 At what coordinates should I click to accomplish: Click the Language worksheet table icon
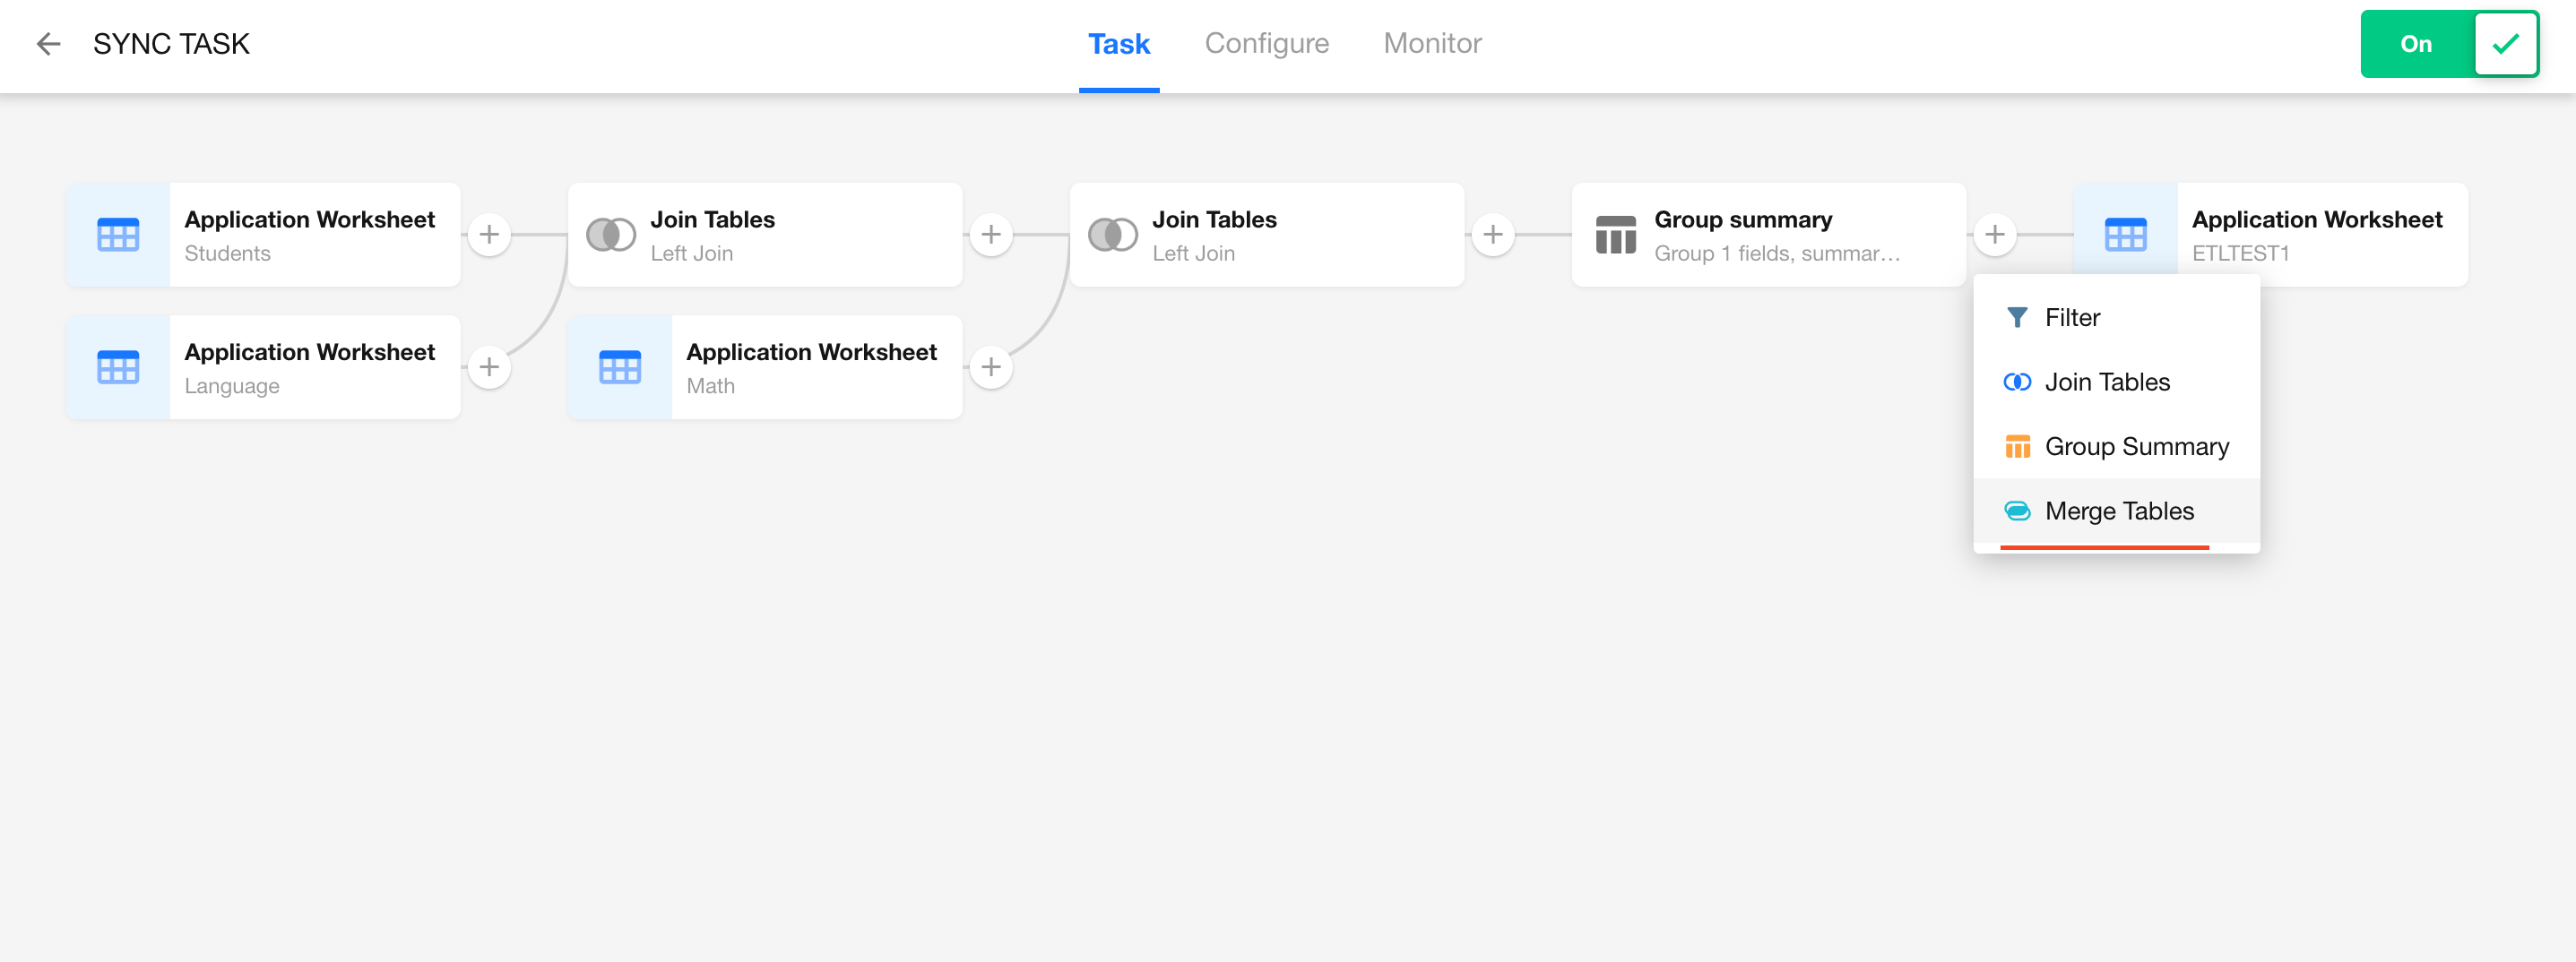[x=118, y=367]
